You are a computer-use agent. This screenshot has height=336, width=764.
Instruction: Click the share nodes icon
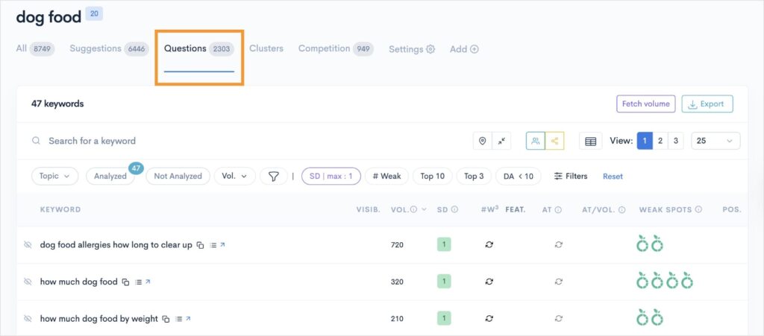pyautogui.click(x=554, y=141)
